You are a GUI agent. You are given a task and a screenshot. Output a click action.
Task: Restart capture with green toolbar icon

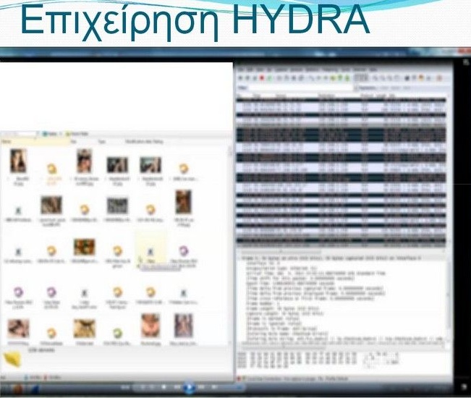tap(269, 78)
